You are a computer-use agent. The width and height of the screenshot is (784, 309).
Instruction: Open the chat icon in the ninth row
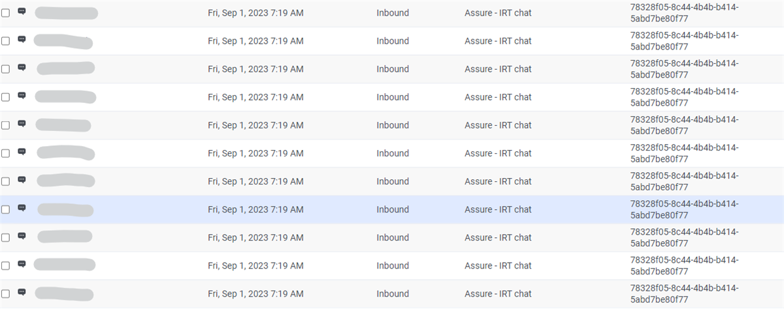point(22,236)
